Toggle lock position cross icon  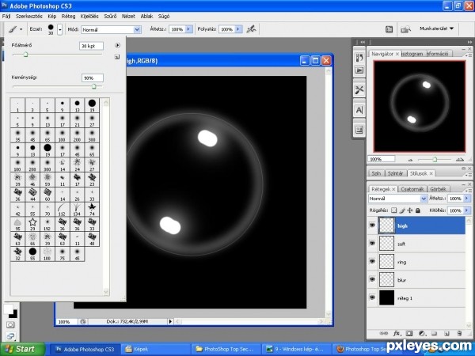pyautogui.click(x=410, y=210)
